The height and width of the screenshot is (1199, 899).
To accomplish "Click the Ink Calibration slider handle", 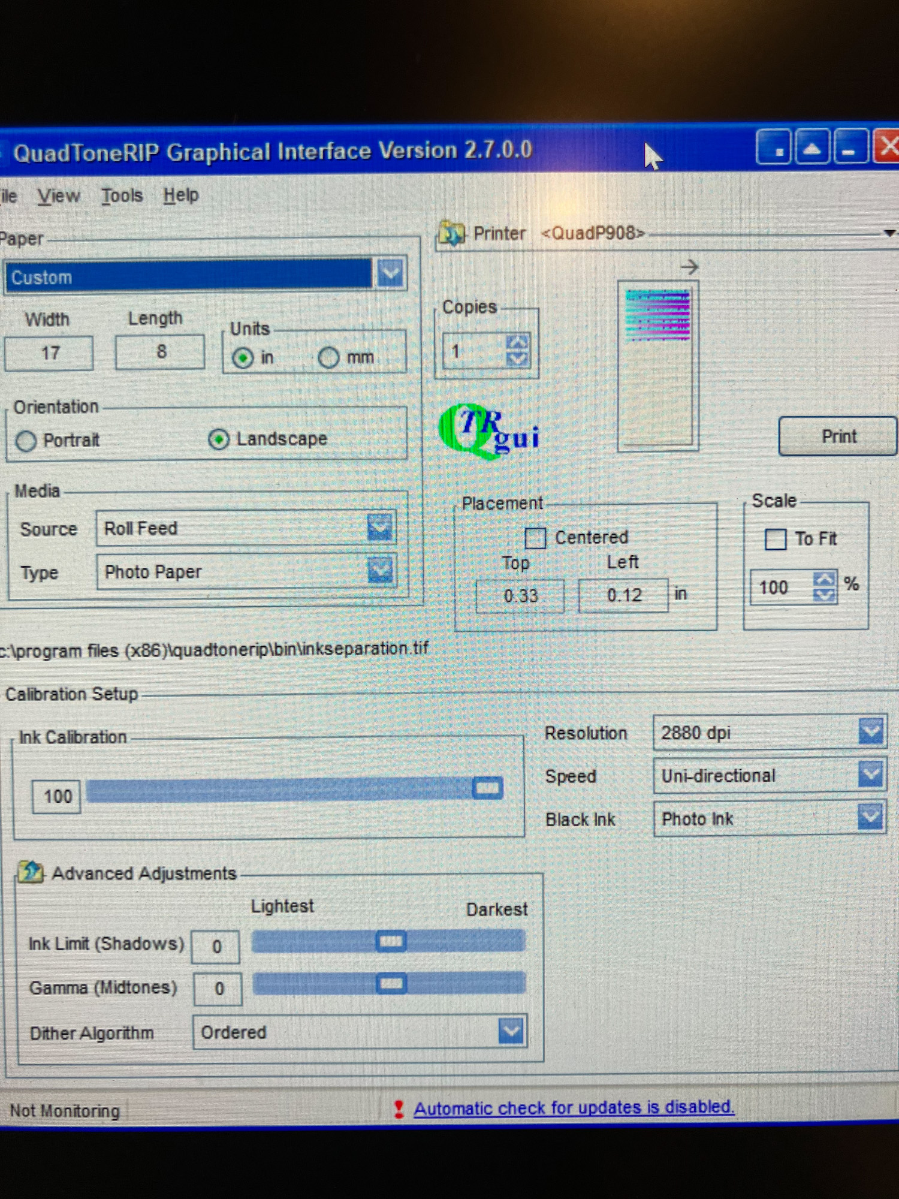I will pyautogui.click(x=487, y=788).
